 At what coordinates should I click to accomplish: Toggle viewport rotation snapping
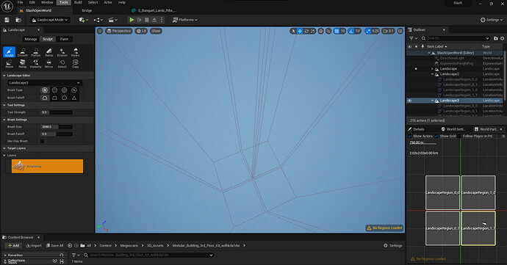coord(351,31)
